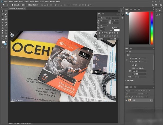Select the Crop tool
Image resolution: width=163 pixels, height=125 pixels.
click(x=3, y=17)
